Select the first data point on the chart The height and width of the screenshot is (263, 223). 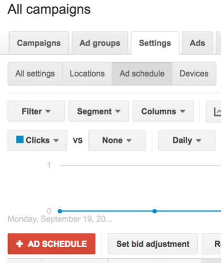point(60,211)
